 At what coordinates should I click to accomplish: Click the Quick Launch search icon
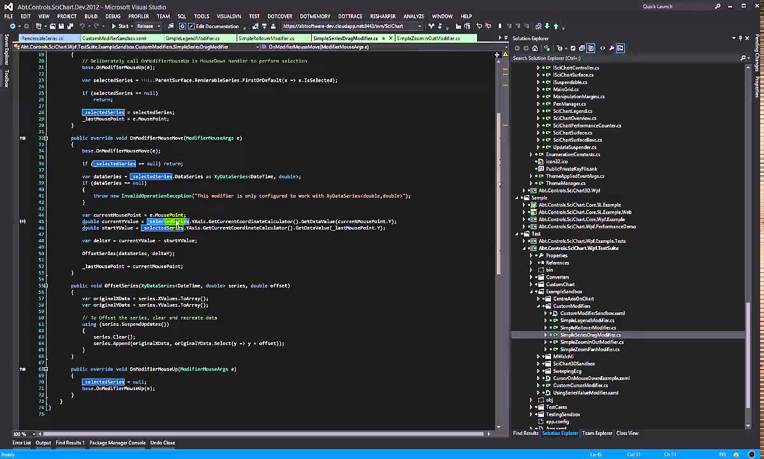[717, 6]
